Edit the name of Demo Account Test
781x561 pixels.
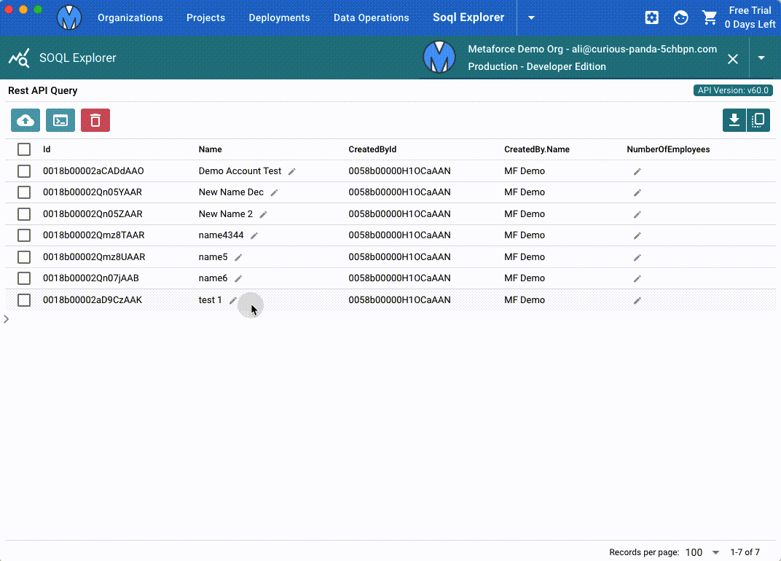(292, 171)
